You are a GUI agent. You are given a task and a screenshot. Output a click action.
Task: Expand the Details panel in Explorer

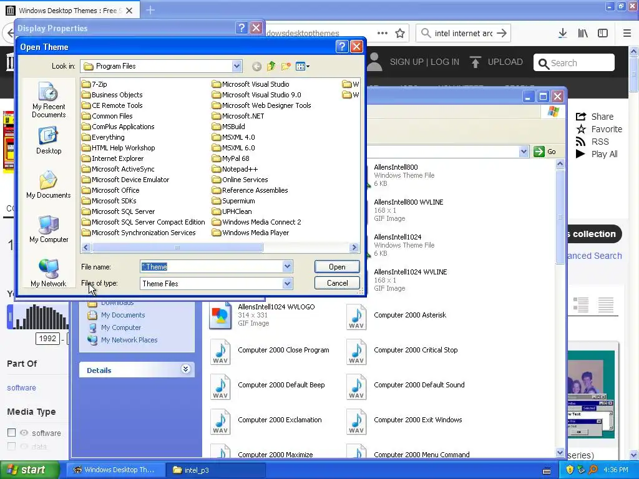[x=185, y=369]
